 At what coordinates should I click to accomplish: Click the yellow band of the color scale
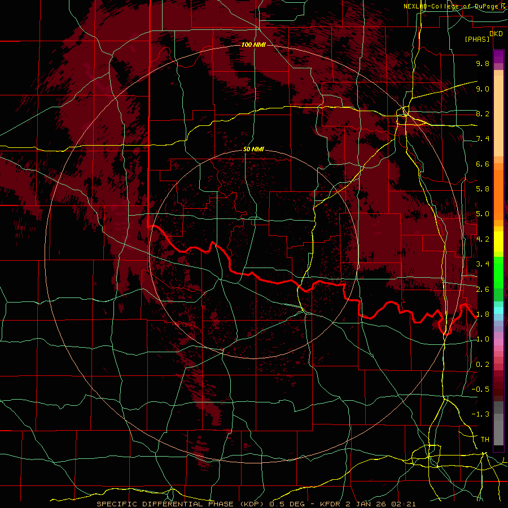pos(498,242)
